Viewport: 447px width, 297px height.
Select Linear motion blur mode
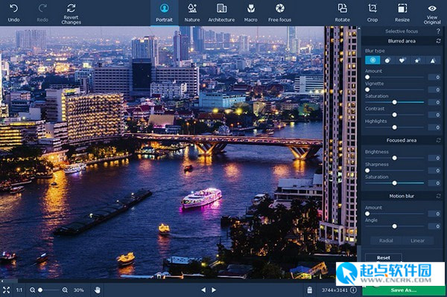coord(418,240)
